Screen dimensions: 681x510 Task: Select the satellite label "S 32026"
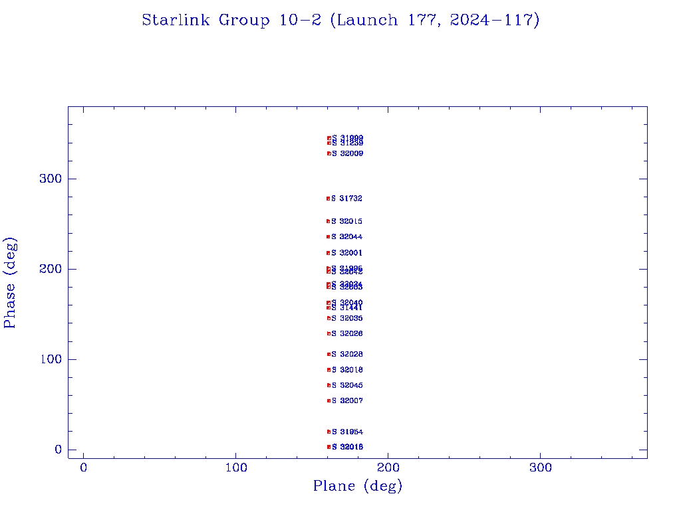pos(347,333)
